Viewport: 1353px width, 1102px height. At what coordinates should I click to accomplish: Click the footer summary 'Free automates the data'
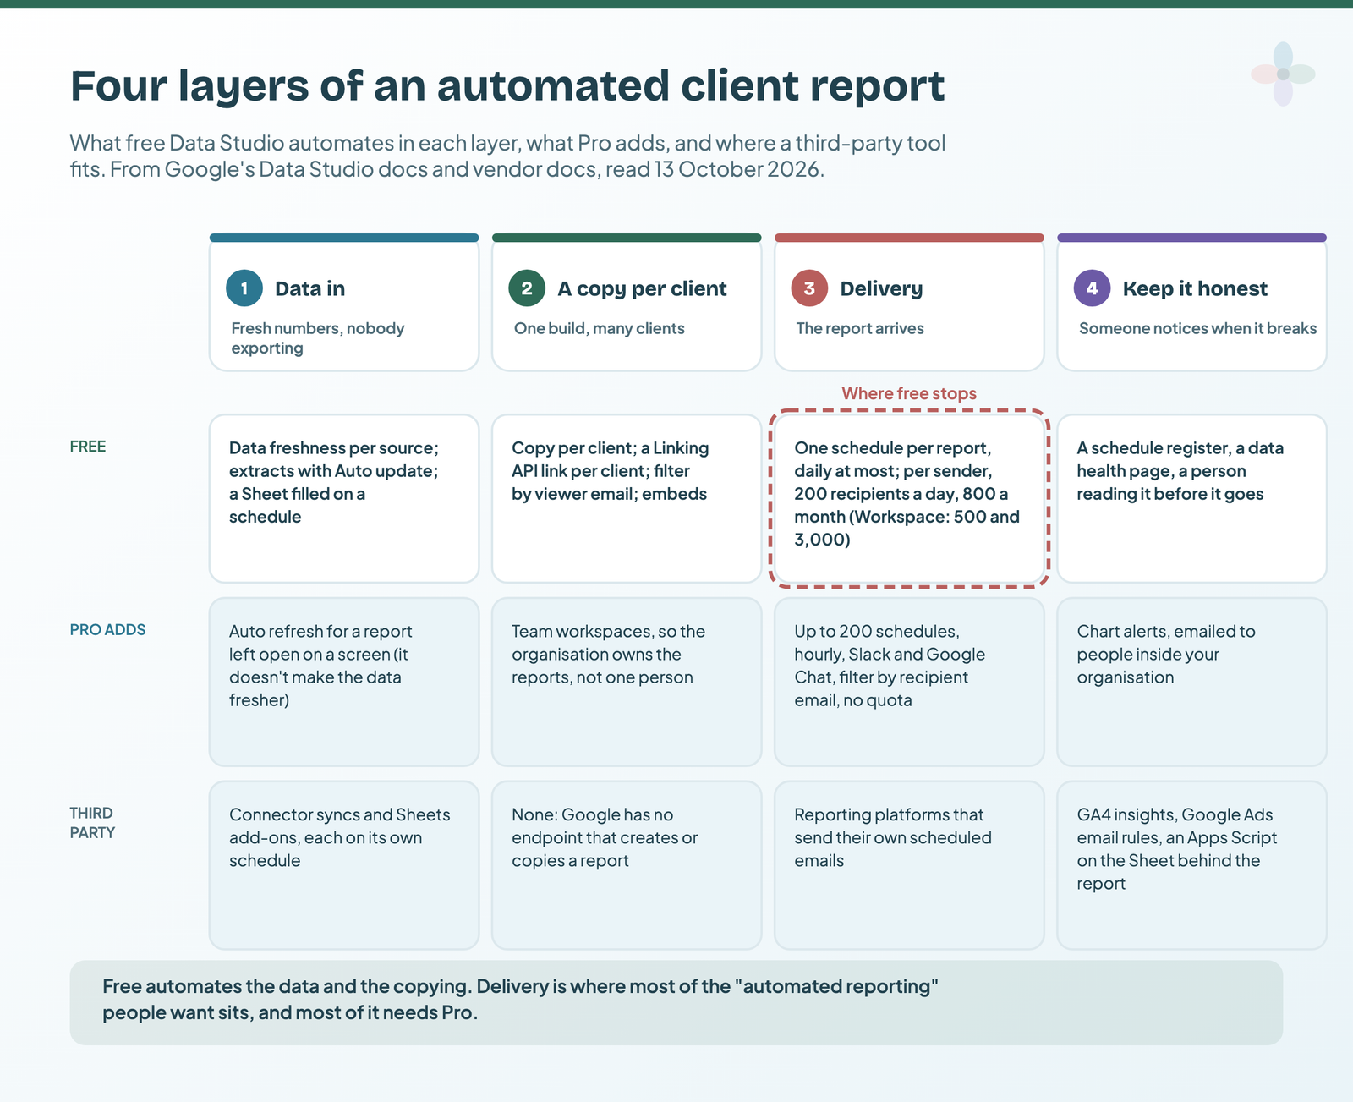point(676,1002)
